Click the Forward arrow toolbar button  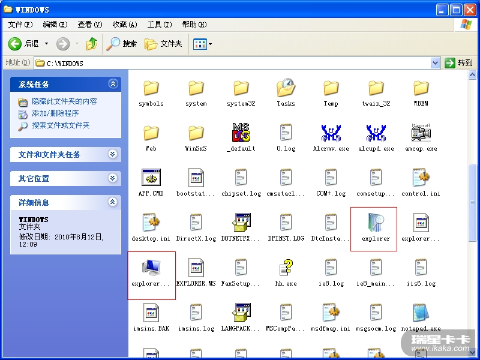[63, 44]
